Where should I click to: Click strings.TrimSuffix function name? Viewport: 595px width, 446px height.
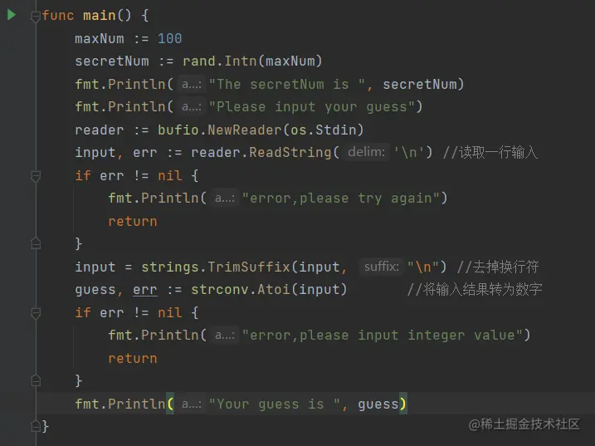[216, 267]
